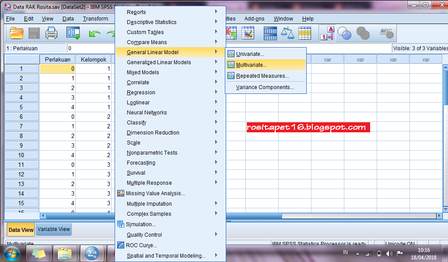Click volume speaker tray icon
Image resolution: width=448 pixels, height=262 pixels.
tap(389, 253)
